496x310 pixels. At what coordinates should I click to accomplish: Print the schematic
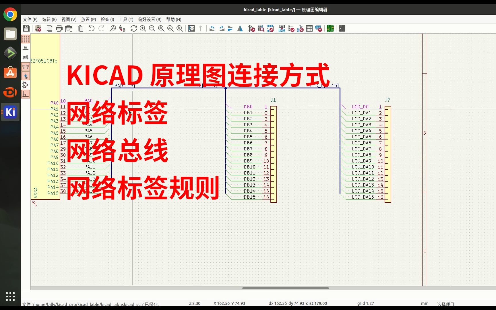coord(59,28)
